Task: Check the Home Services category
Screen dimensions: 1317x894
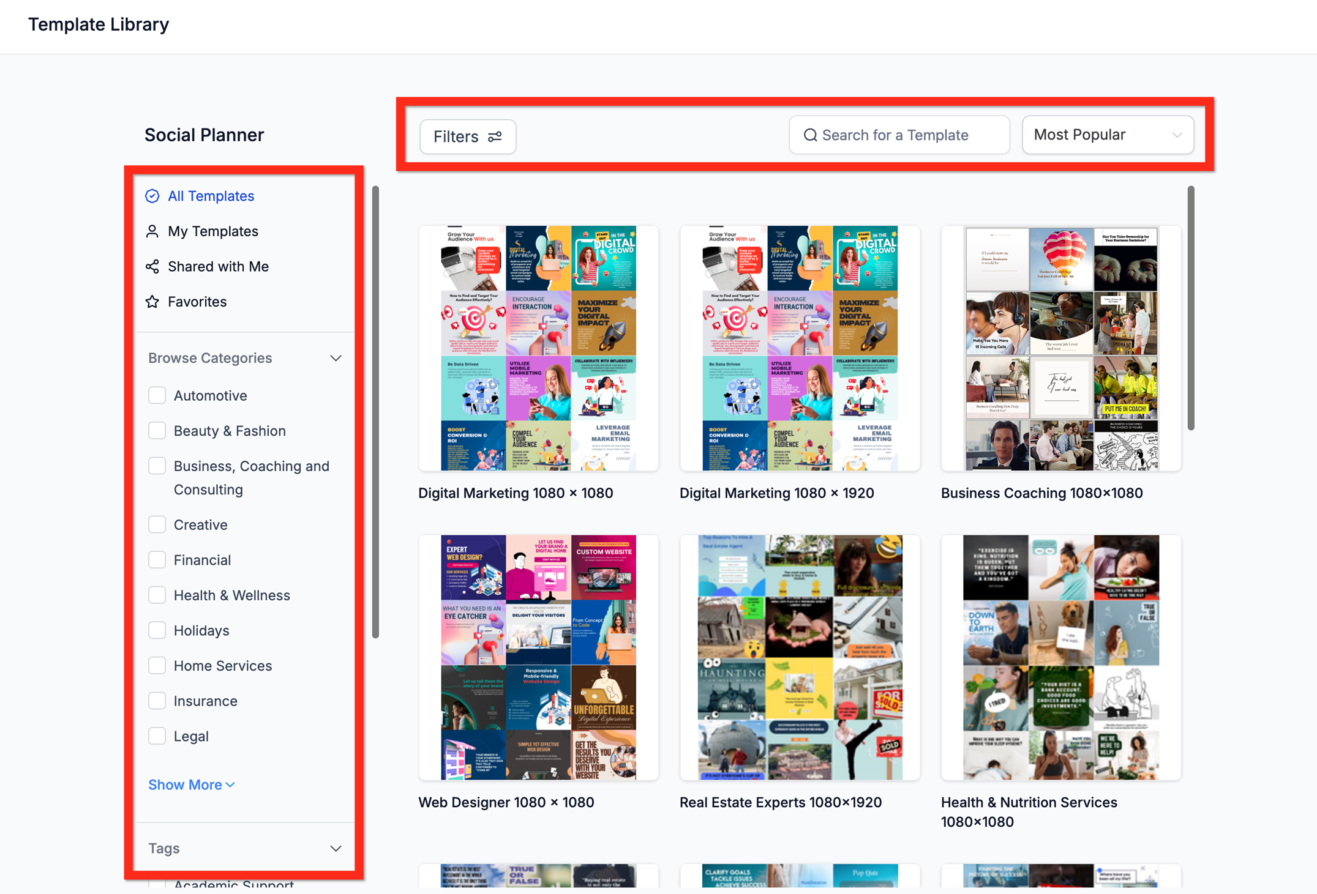Action: point(157,665)
